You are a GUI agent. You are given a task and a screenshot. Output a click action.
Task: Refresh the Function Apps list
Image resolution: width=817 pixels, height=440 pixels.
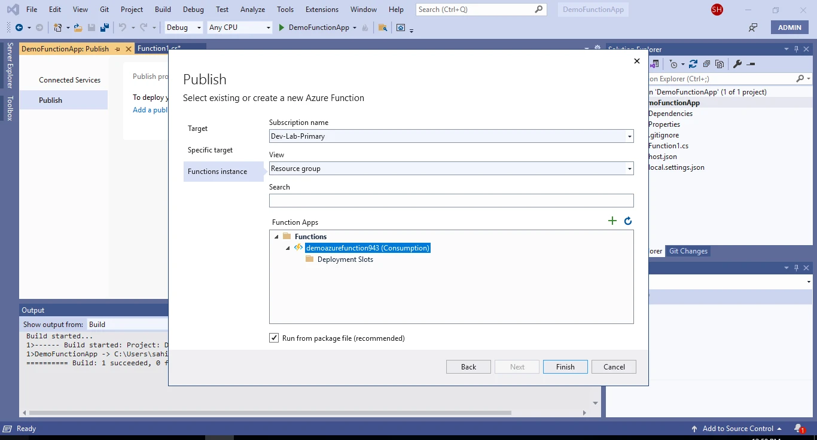(627, 221)
